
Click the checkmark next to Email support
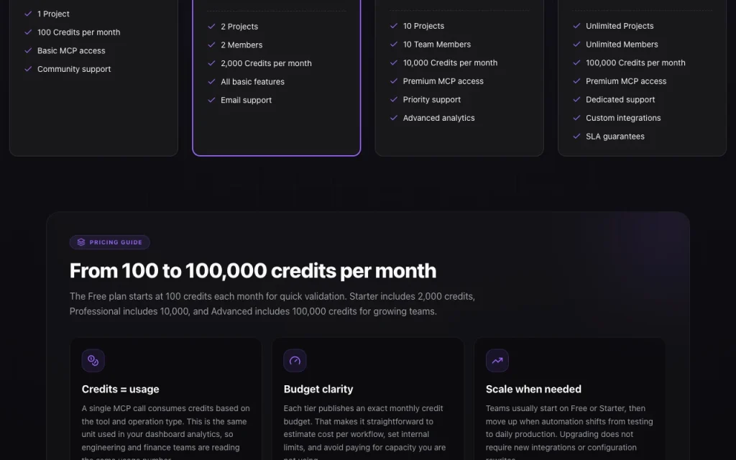[211, 100]
